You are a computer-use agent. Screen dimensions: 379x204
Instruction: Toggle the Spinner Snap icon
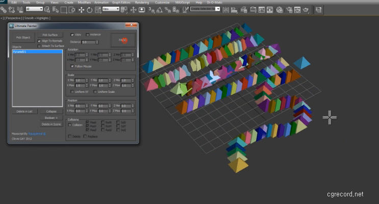(x=176, y=10)
